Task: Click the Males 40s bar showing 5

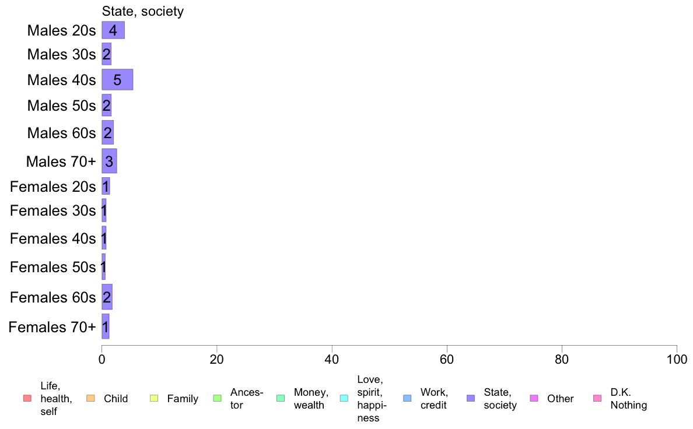Action: [117, 79]
